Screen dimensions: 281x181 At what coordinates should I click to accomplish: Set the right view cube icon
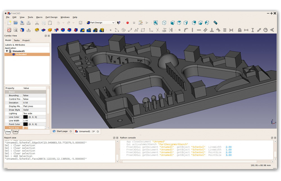coord(185,23)
